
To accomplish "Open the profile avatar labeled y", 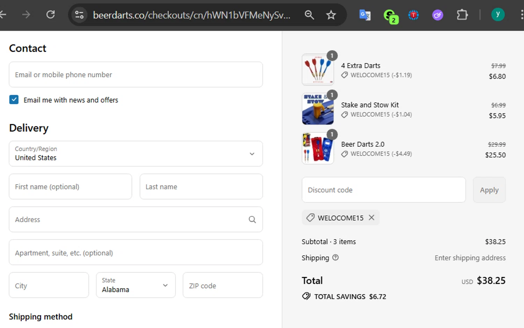I will point(498,14).
